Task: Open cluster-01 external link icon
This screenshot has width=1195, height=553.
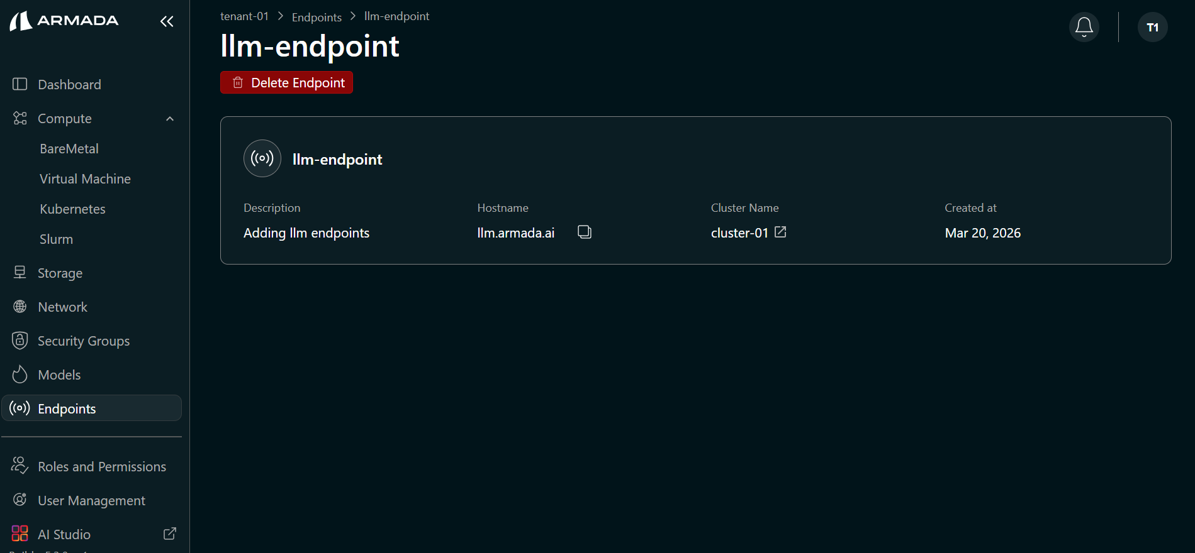Action: click(x=780, y=233)
